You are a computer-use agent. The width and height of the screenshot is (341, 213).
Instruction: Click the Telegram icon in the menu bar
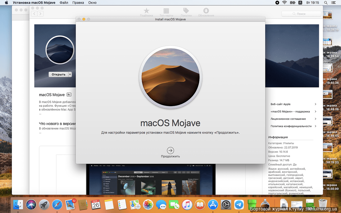(277, 3)
